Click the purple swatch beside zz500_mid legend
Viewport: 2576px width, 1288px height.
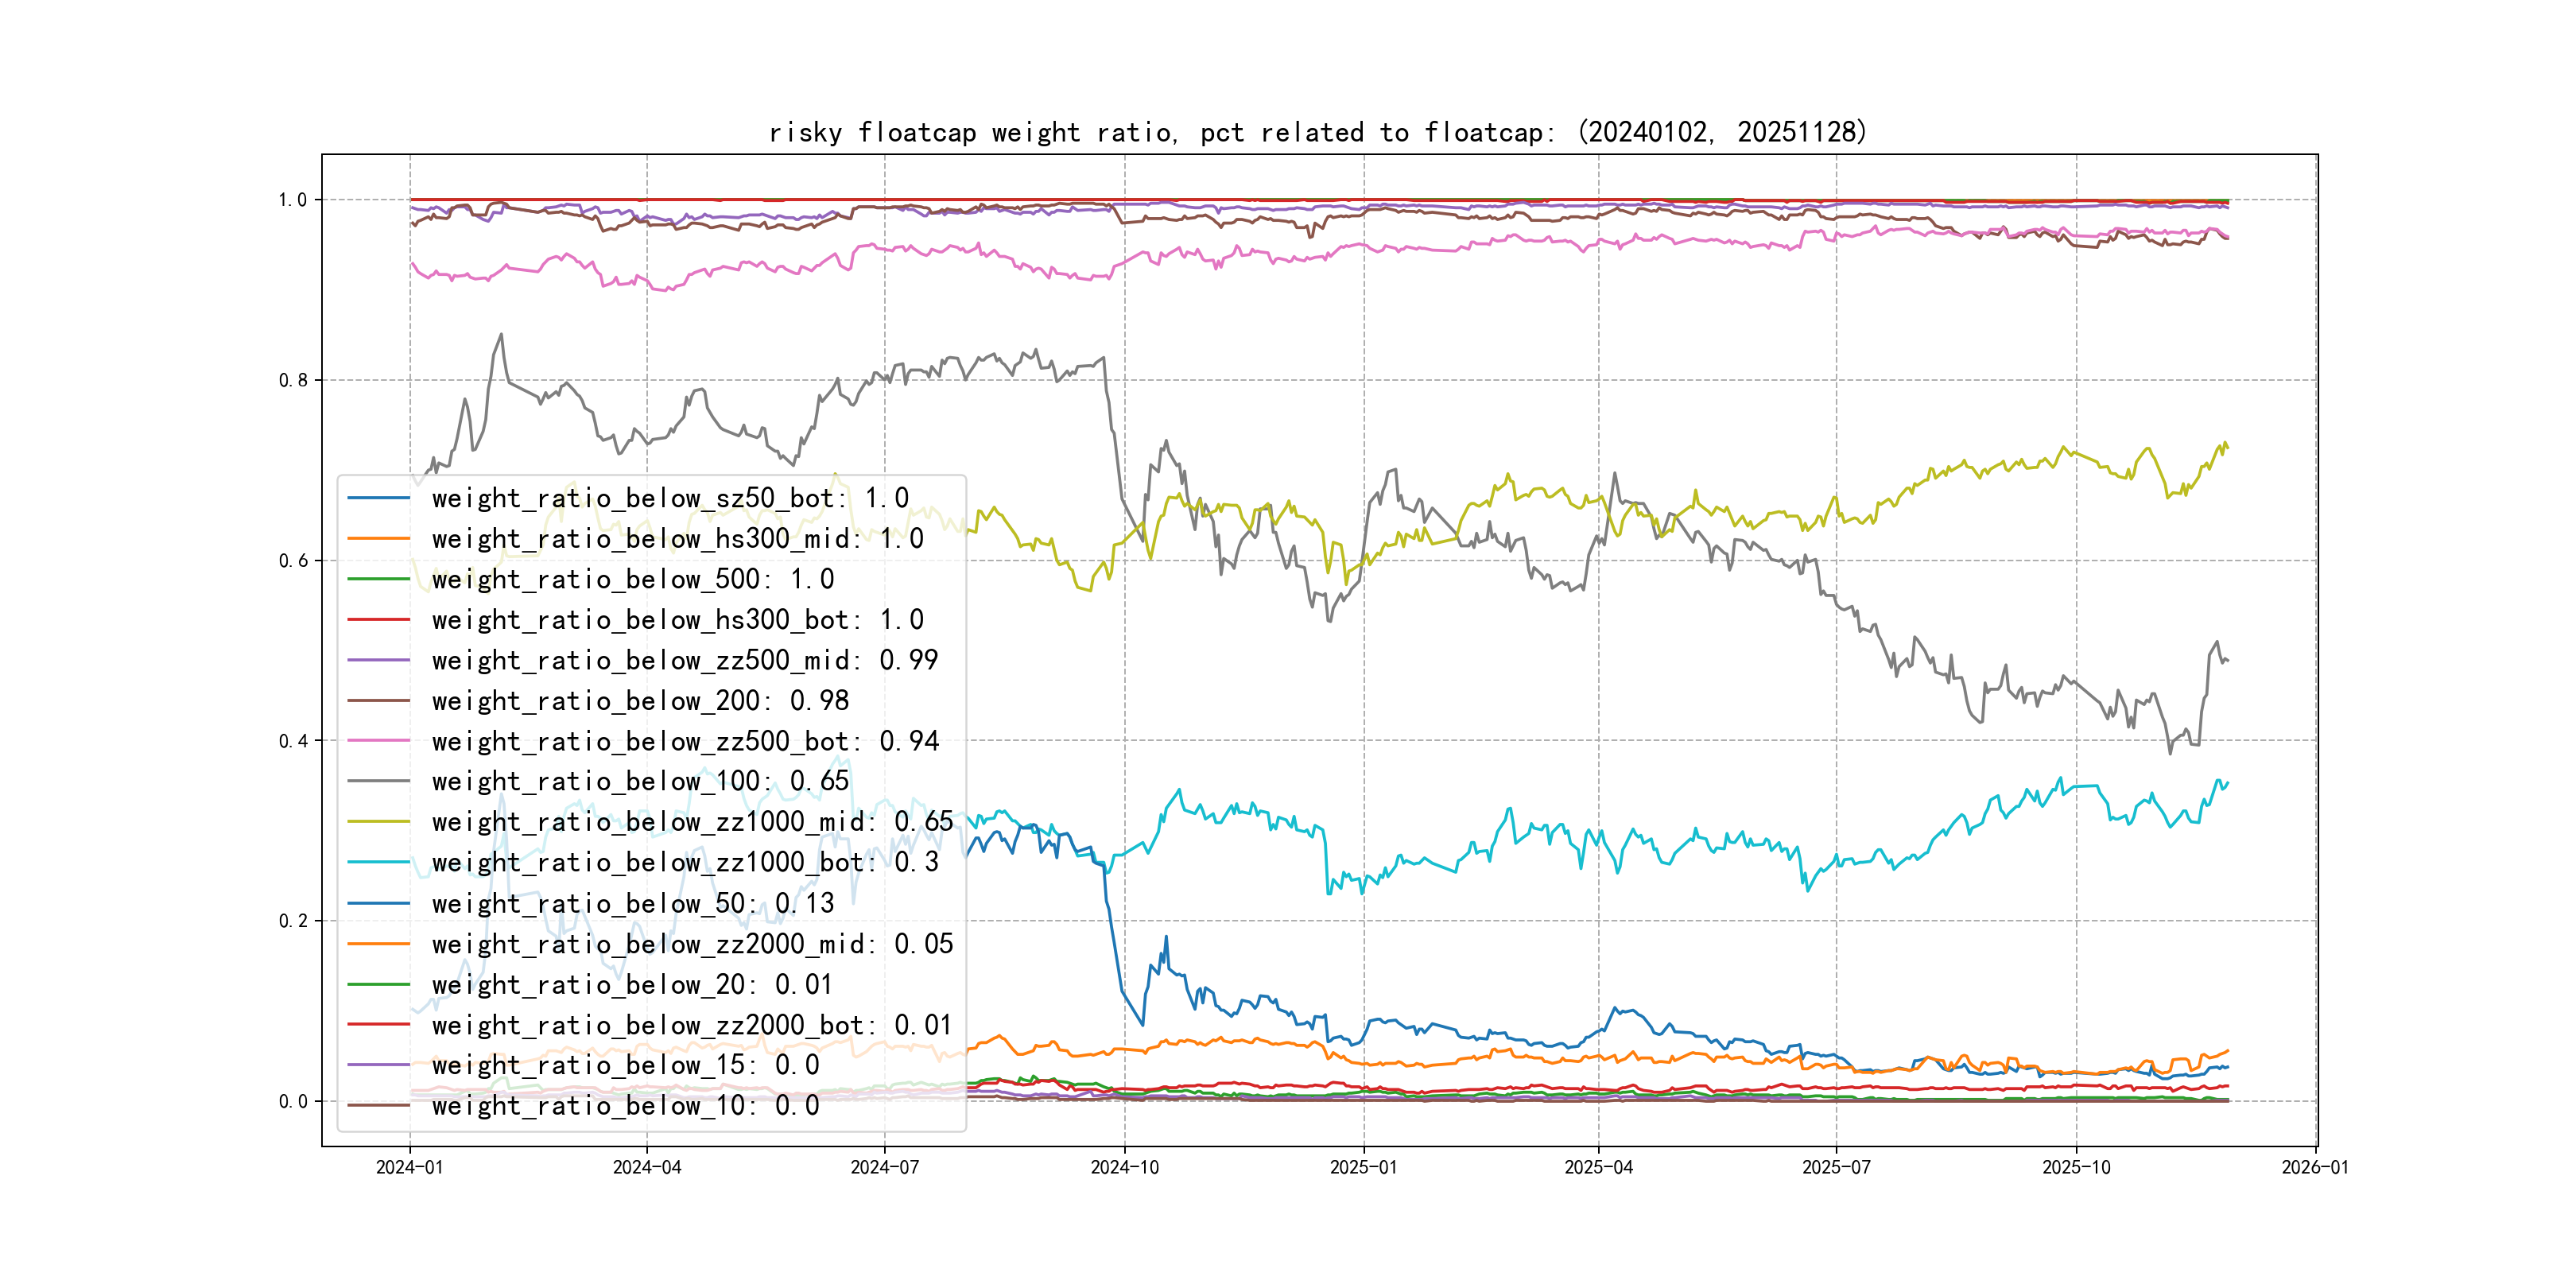coord(378,660)
